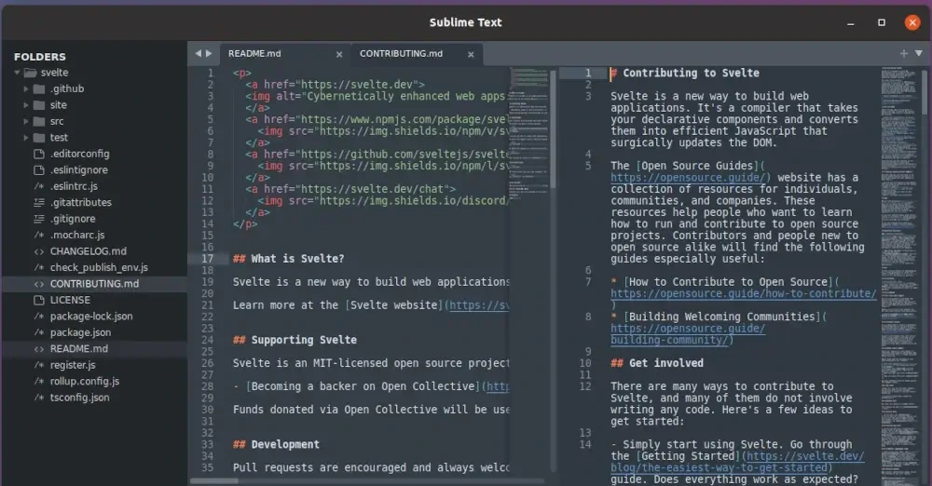The image size is (932, 486).
Task: Click the src folder icon
Action: 39,121
